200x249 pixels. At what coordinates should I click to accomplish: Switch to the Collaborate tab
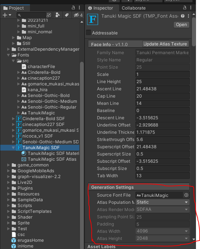pos(134,8)
